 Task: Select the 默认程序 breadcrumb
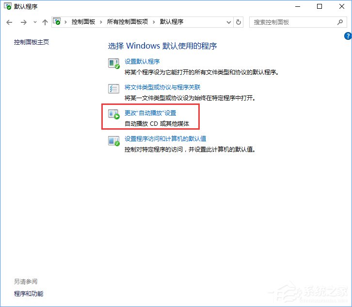pyautogui.click(x=172, y=22)
